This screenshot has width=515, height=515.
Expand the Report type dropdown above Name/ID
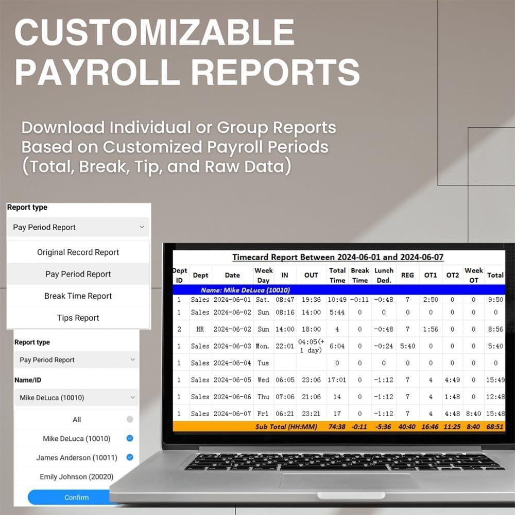(77, 360)
